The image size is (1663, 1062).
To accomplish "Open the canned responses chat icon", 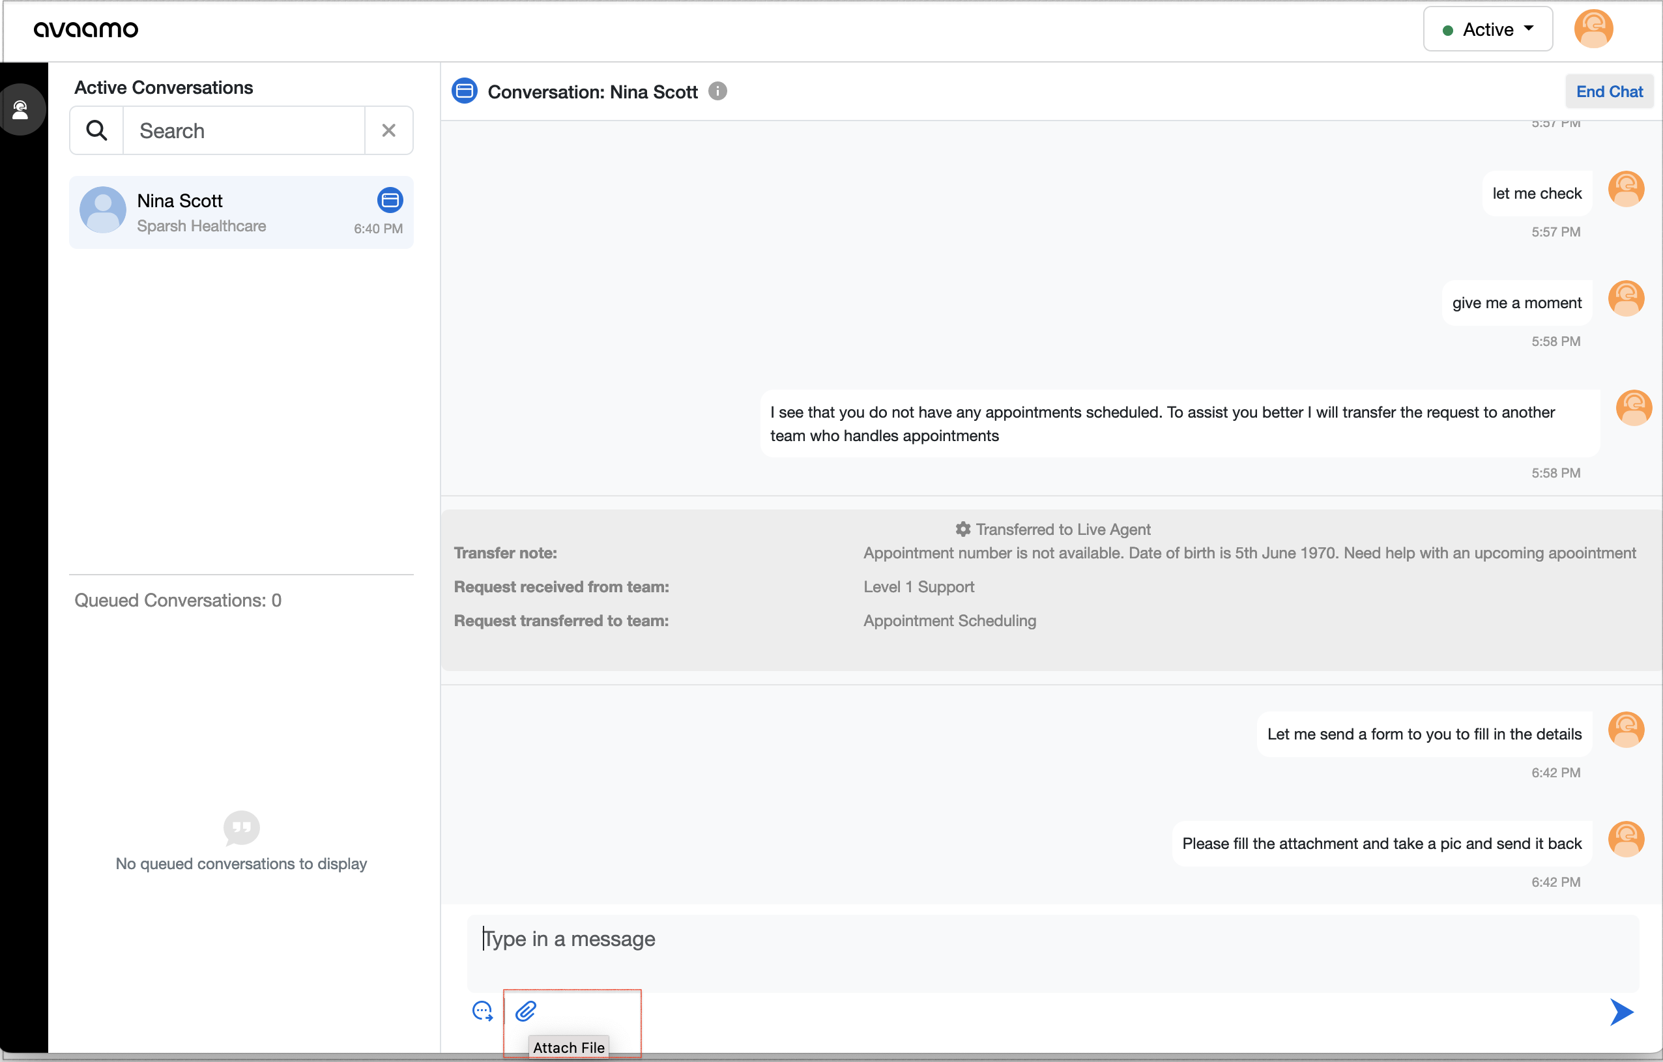I will click(x=482, y=1011).
